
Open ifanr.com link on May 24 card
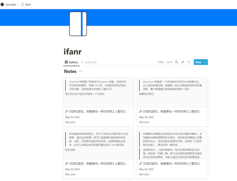click(144, 174)
